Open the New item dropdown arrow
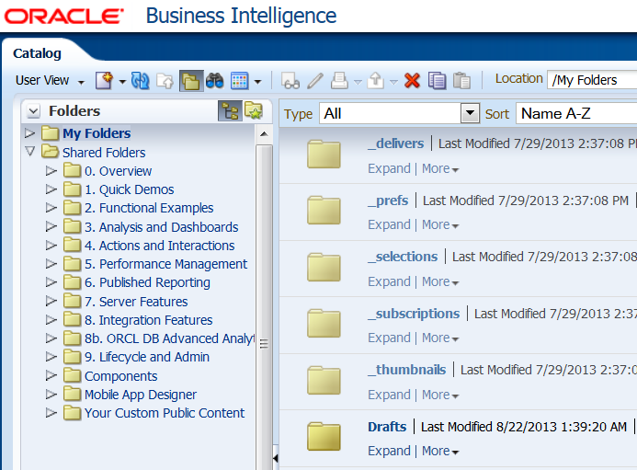637x470 pixels. 122,82
